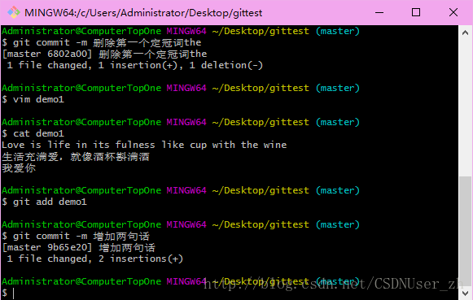Click the '[master 9b65e20]' commit output line
Screen dimensions: 473x300
click(78, 247)
